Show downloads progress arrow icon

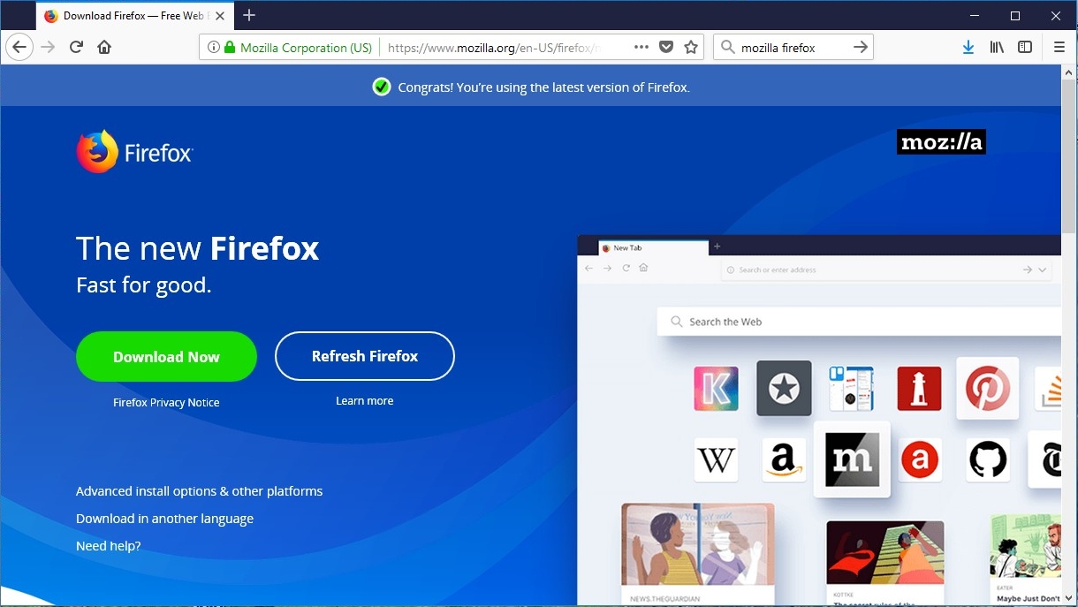pos(968,48)
